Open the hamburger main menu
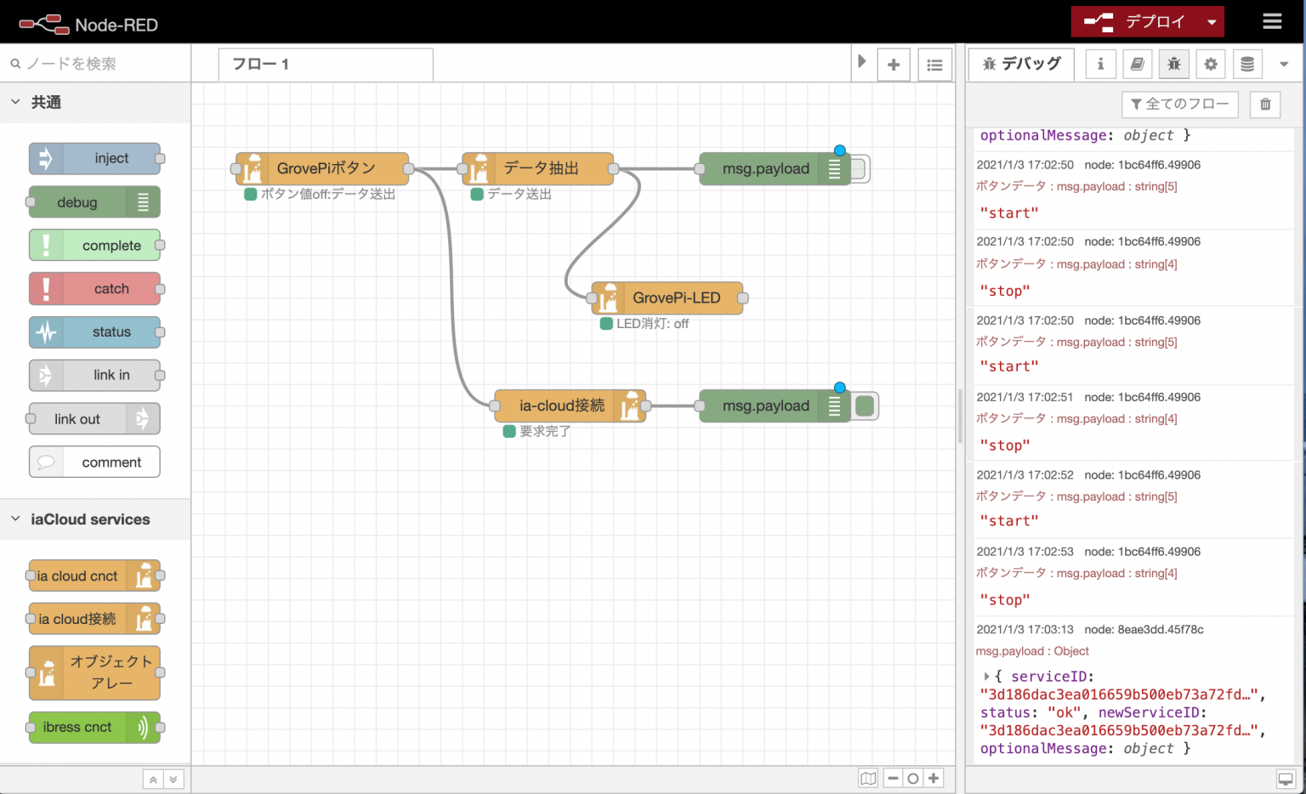The height and width of the screenshot is (794, 1306). coord(1272,21)
